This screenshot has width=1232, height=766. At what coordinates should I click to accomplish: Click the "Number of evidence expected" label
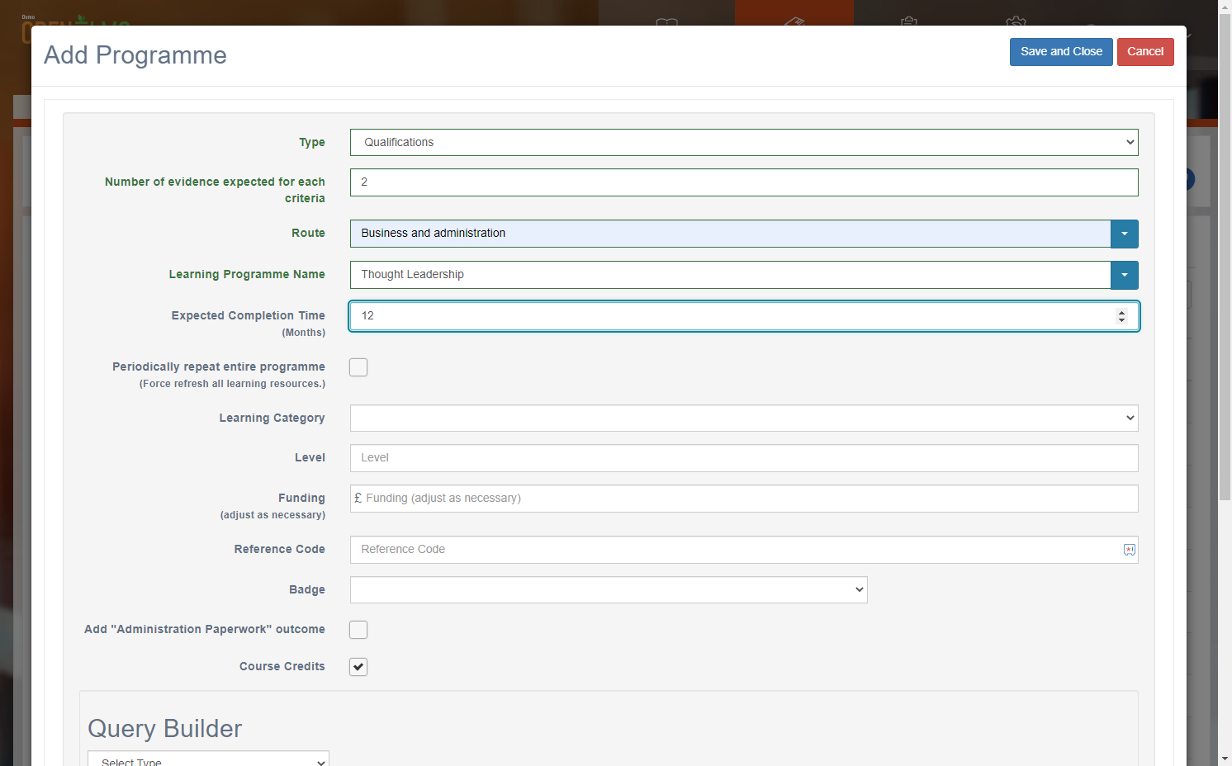pyautogui.click(x=215, y=190)
